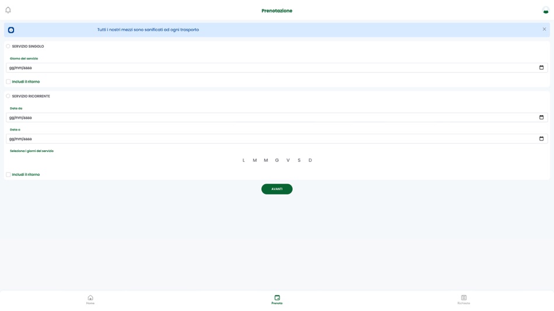Enable Includi il ritorno under Servizio Singolo
Viewport: 554px width, 311px height.
8,82
